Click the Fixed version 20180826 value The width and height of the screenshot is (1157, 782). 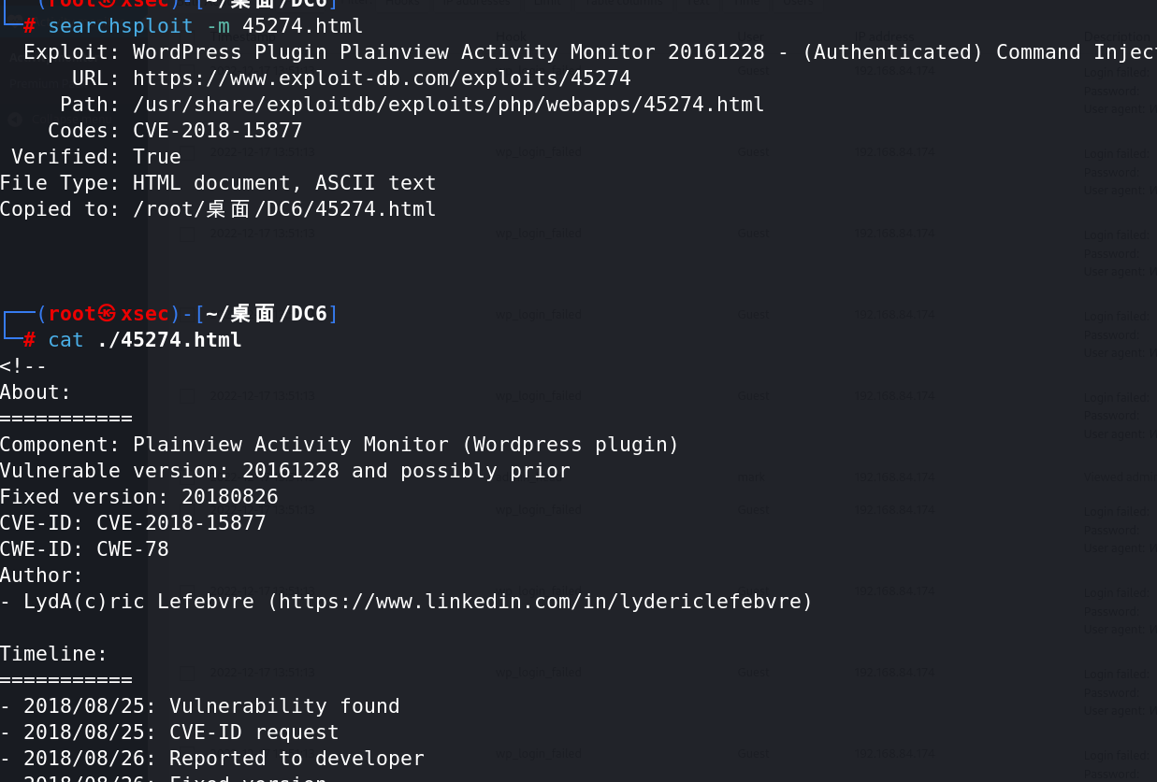coord(230,497)
